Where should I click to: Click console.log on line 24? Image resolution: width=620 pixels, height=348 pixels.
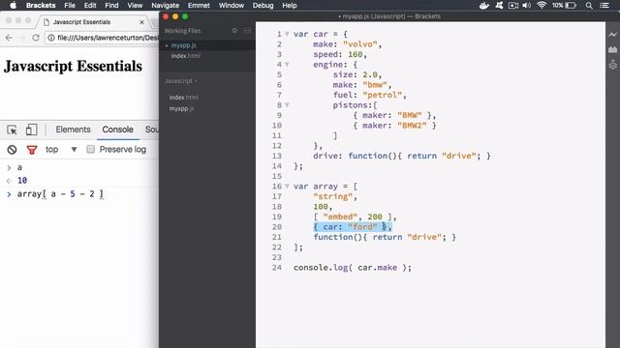[321, 268]
